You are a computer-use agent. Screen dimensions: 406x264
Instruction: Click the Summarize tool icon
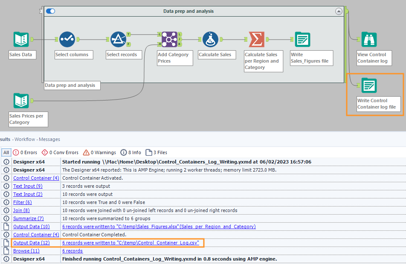coord(257,40)
